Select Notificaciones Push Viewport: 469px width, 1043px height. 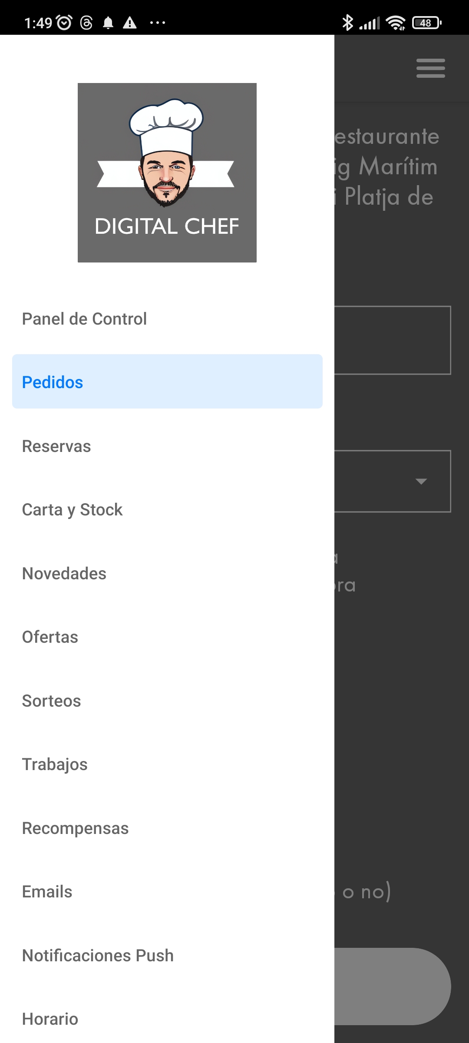pos(98,956)
